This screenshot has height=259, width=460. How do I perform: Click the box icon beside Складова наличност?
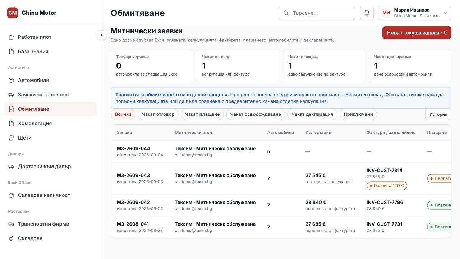[x=11, y=195]
